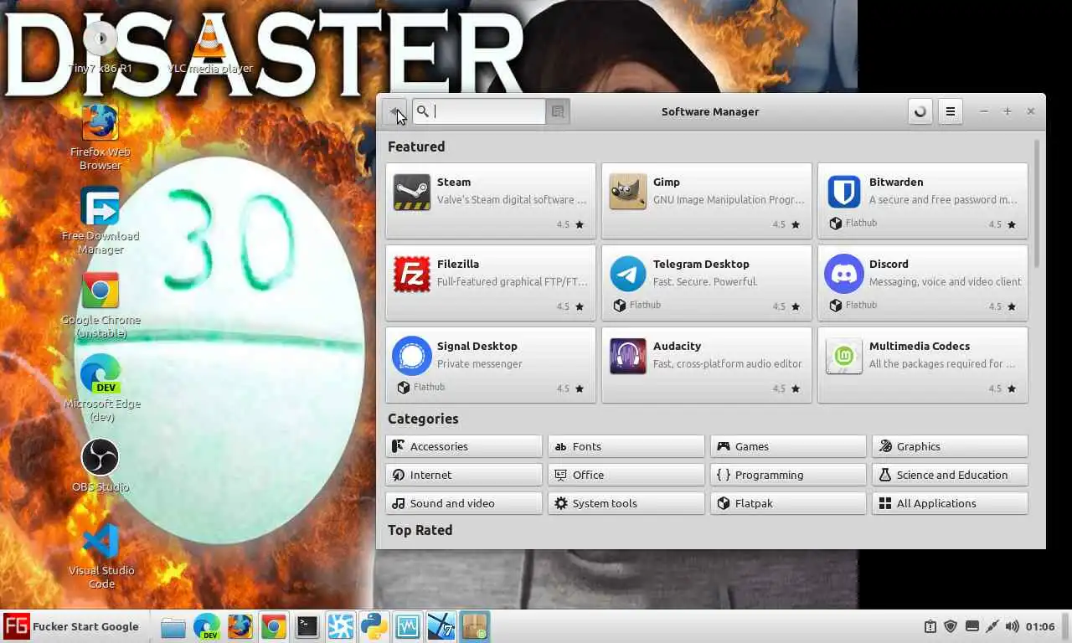
Task: Click the shield icon in system tray
Action: pos(951,626)
